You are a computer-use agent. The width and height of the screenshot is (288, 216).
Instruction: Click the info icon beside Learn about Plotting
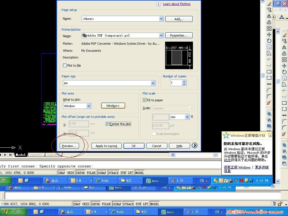pyautogui.click(x=159, y=4)
